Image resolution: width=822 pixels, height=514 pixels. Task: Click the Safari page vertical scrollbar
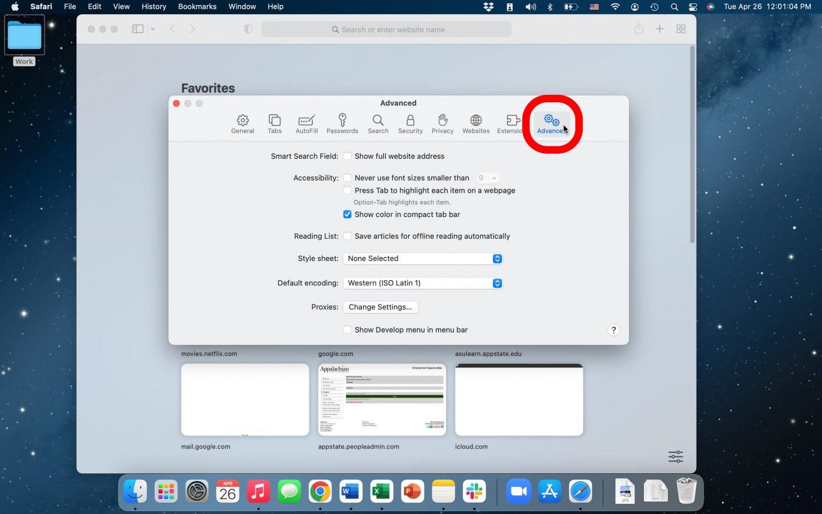[x=692, y=145]
